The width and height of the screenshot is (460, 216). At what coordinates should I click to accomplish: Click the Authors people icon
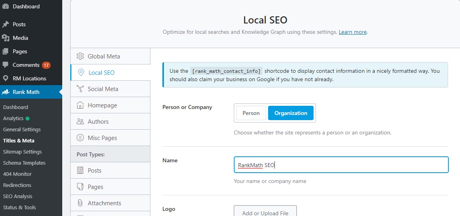pos(80,122)
